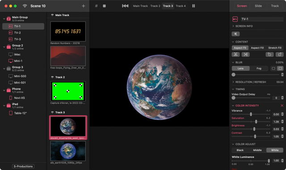Viewport: 286px width, 170px height.
Task: Expand the SCREEN INFO section
Action: (233, 26)
